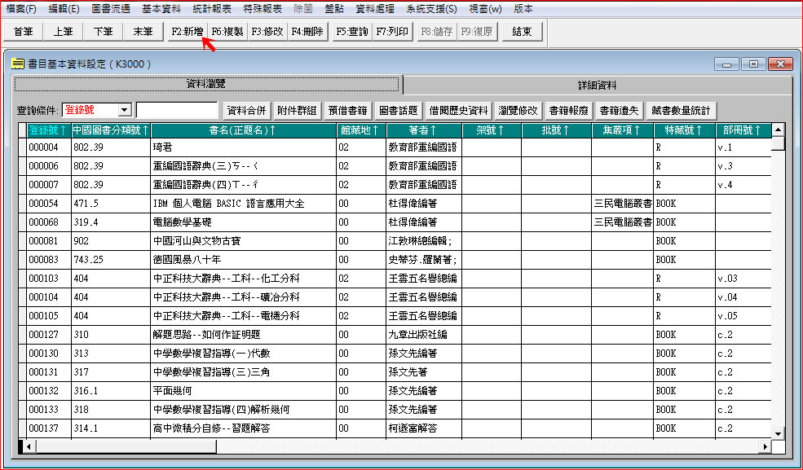Open F5:查詢 search function
Image resolution: width=803 pixels, height=470 pixels.
352,32
